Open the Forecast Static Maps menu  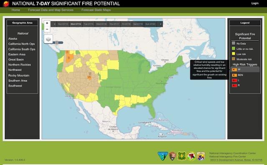(x=96, y=10)
